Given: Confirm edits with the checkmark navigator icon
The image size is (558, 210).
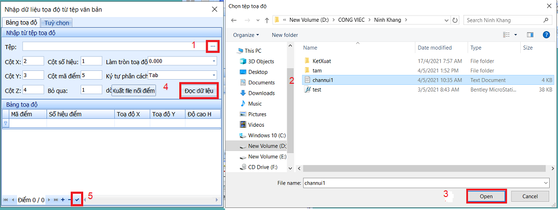Looking at the screenshot, I should 77,200.
